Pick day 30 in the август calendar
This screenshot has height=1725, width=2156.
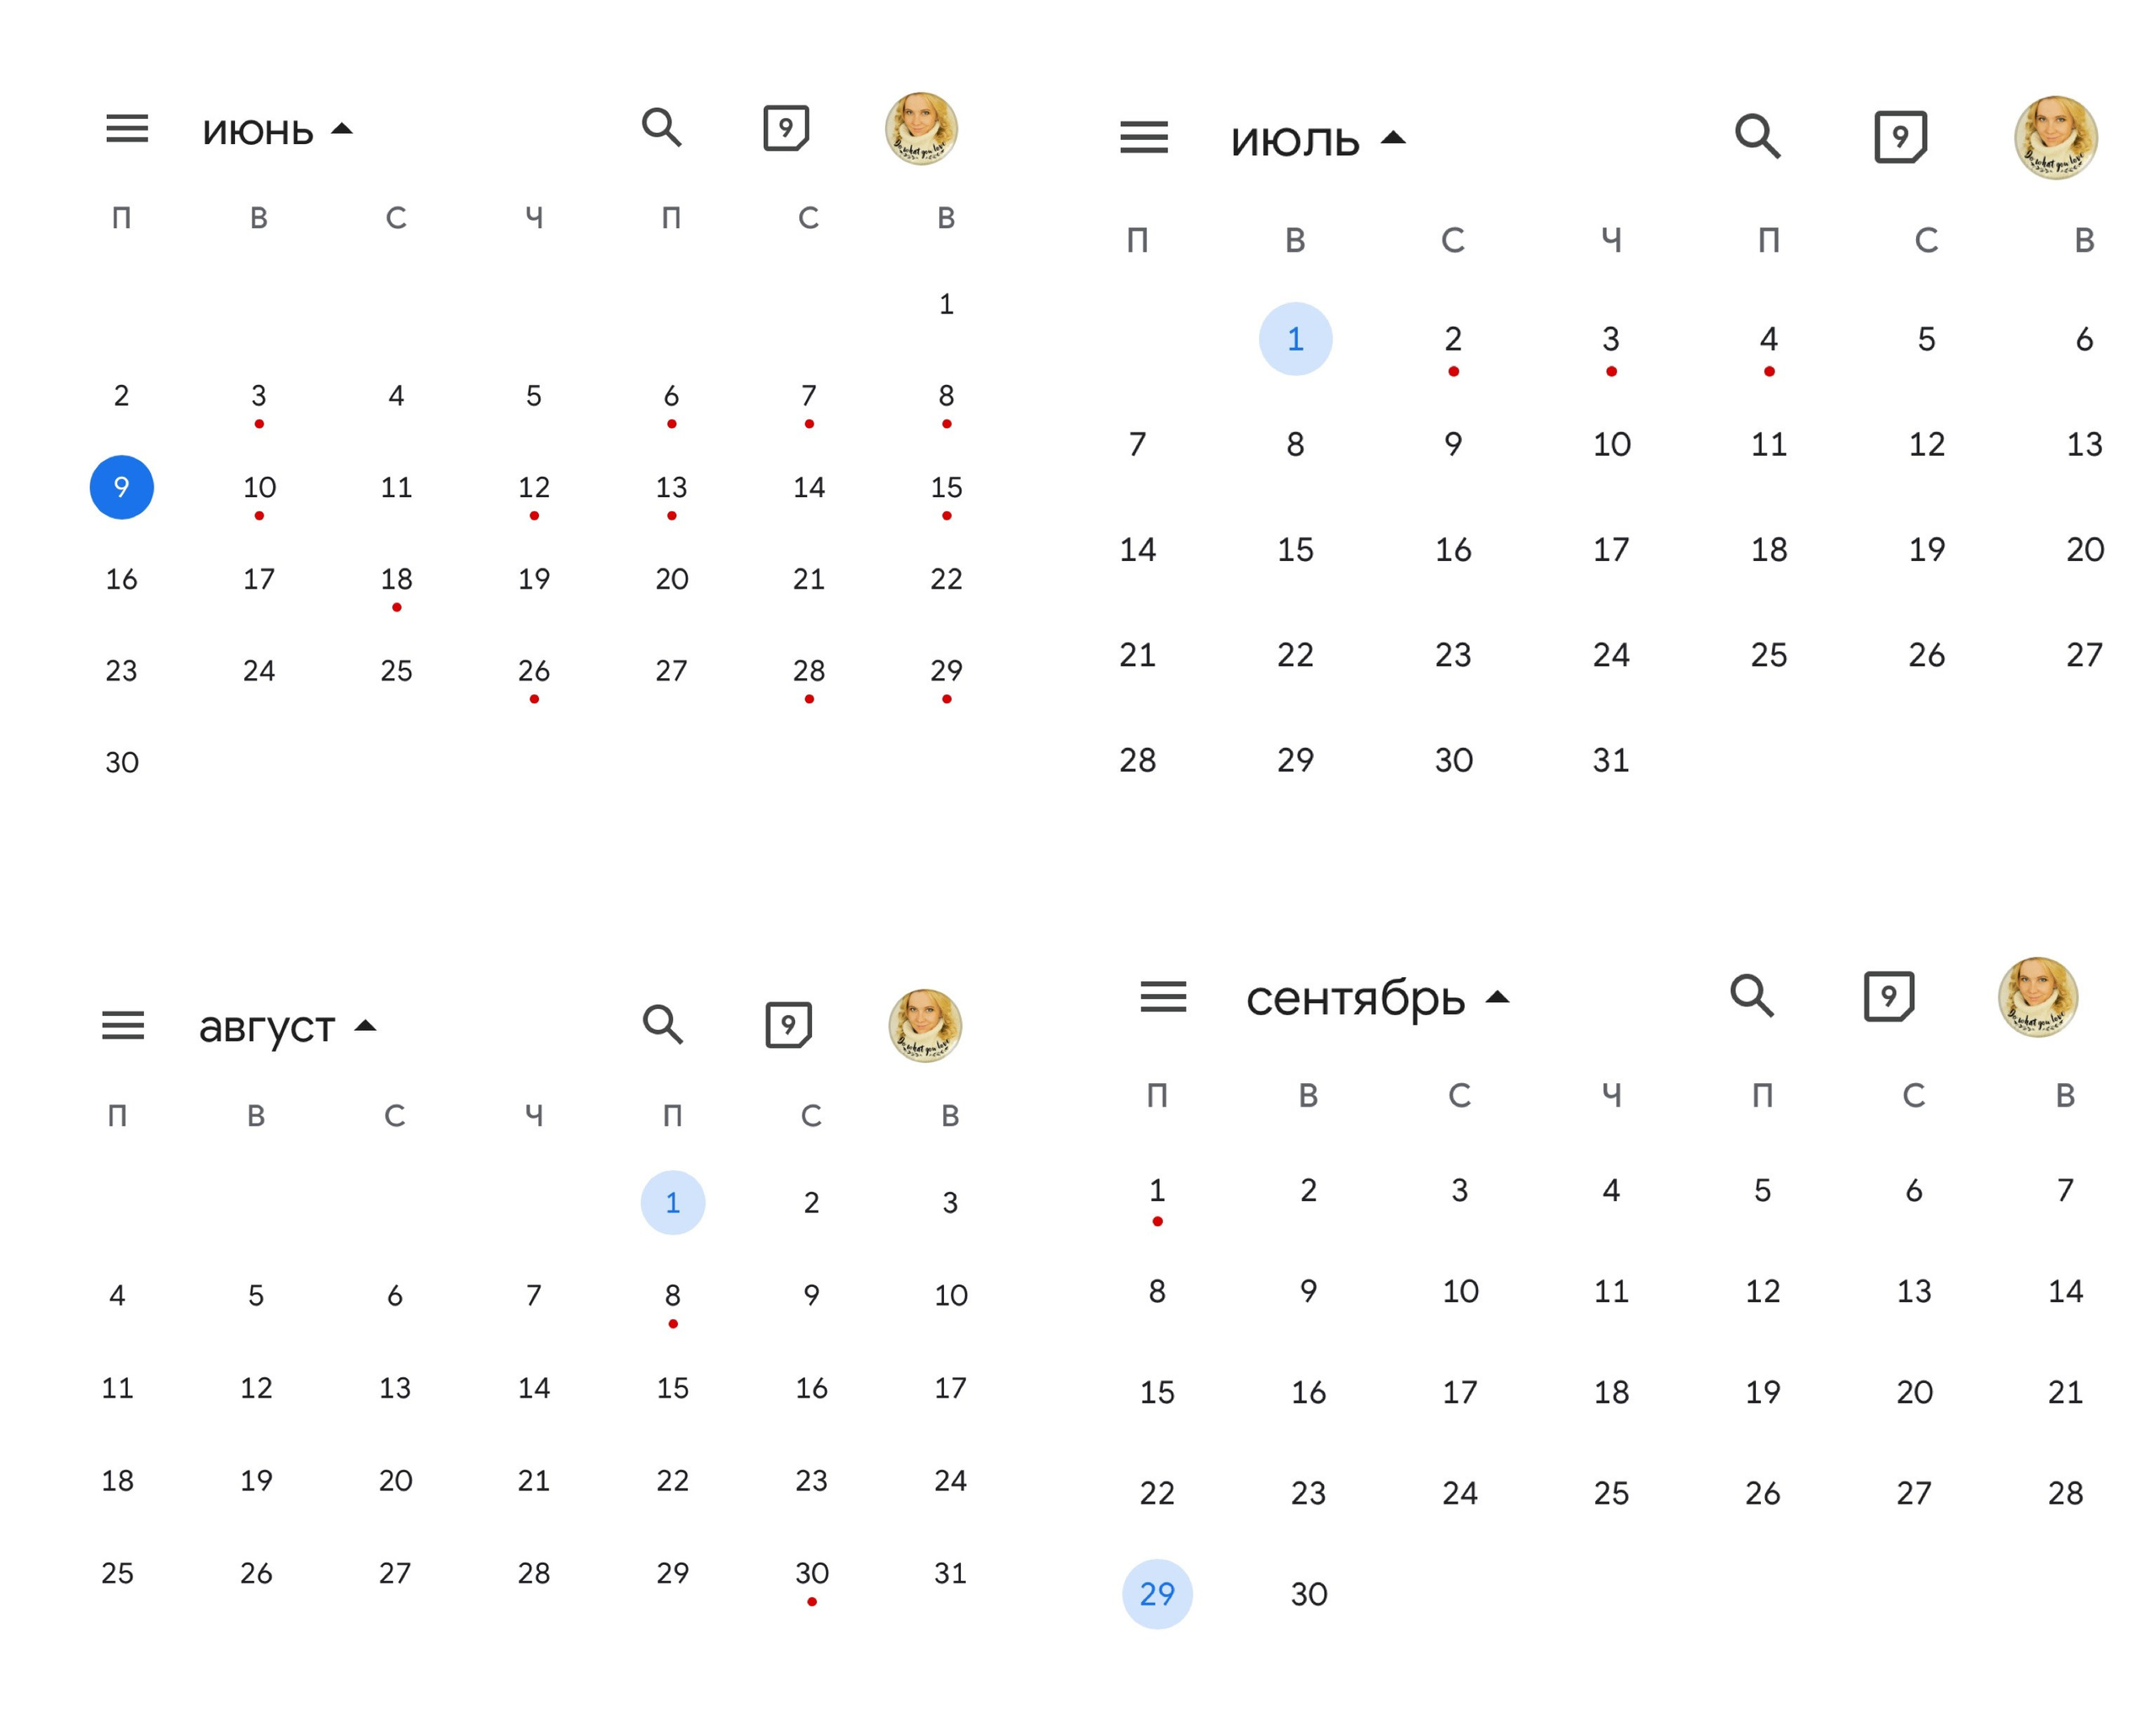[x=811, y=1573]
